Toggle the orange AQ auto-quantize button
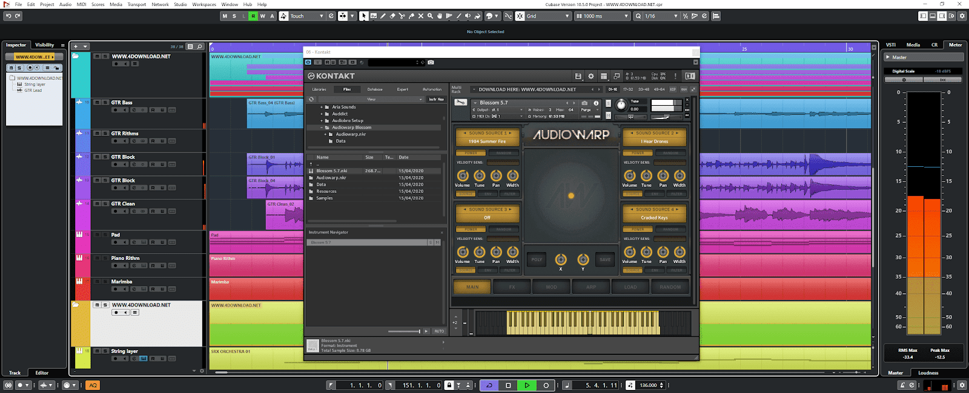Viewport: 969px width, 393px height. click(93, 385)
